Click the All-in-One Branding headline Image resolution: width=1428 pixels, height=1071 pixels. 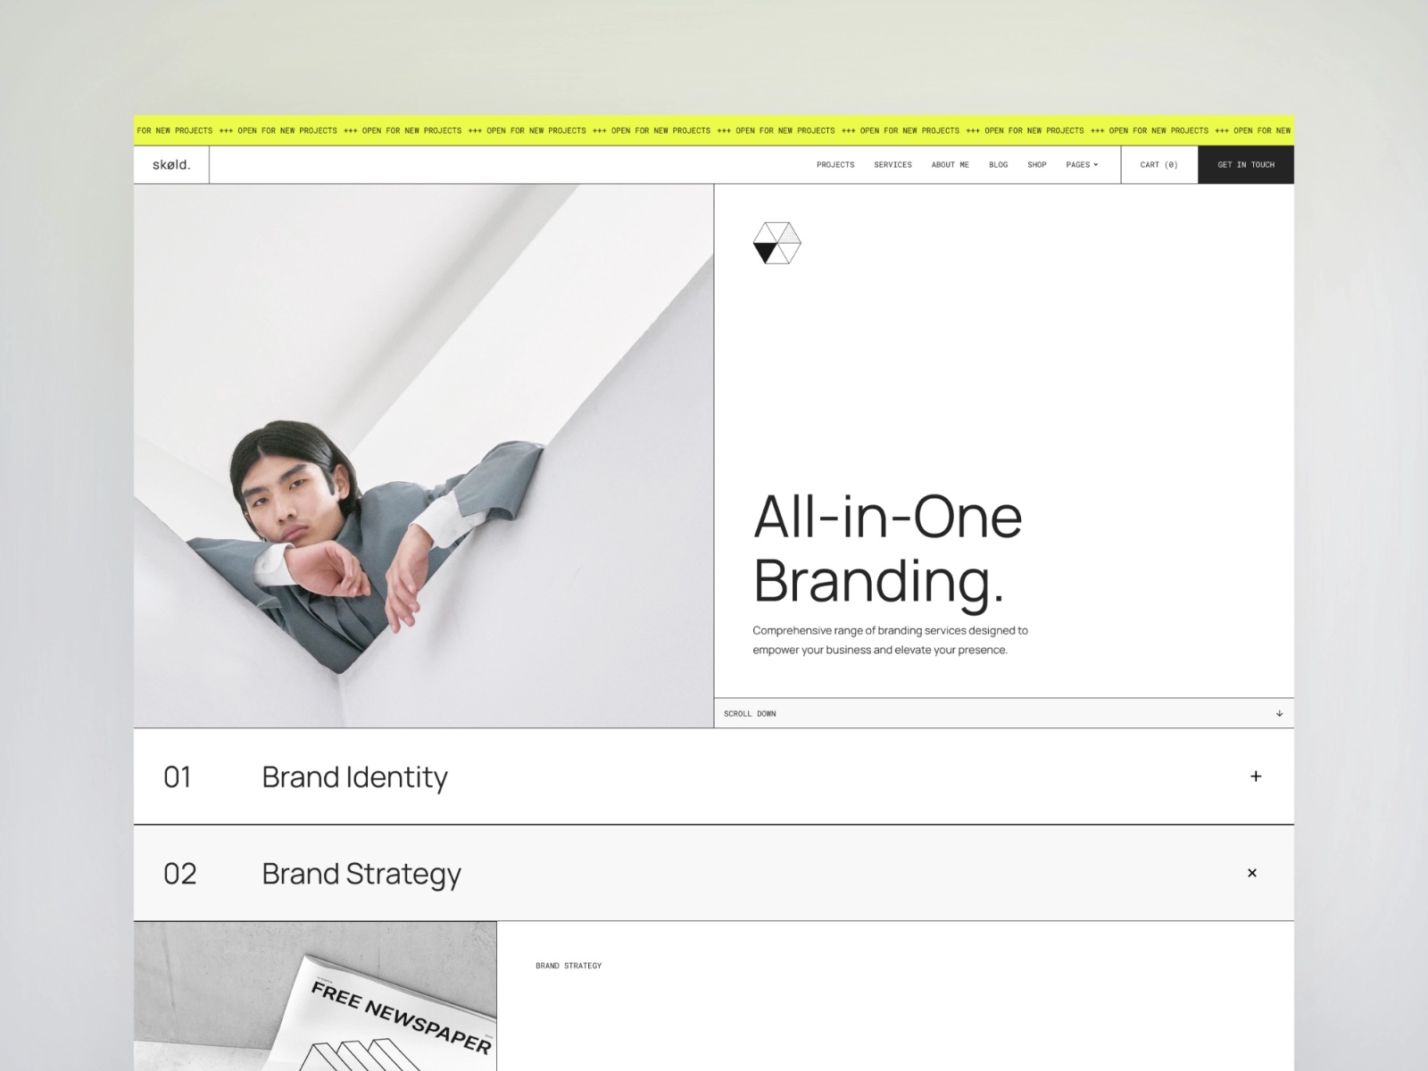click(887, 548)
